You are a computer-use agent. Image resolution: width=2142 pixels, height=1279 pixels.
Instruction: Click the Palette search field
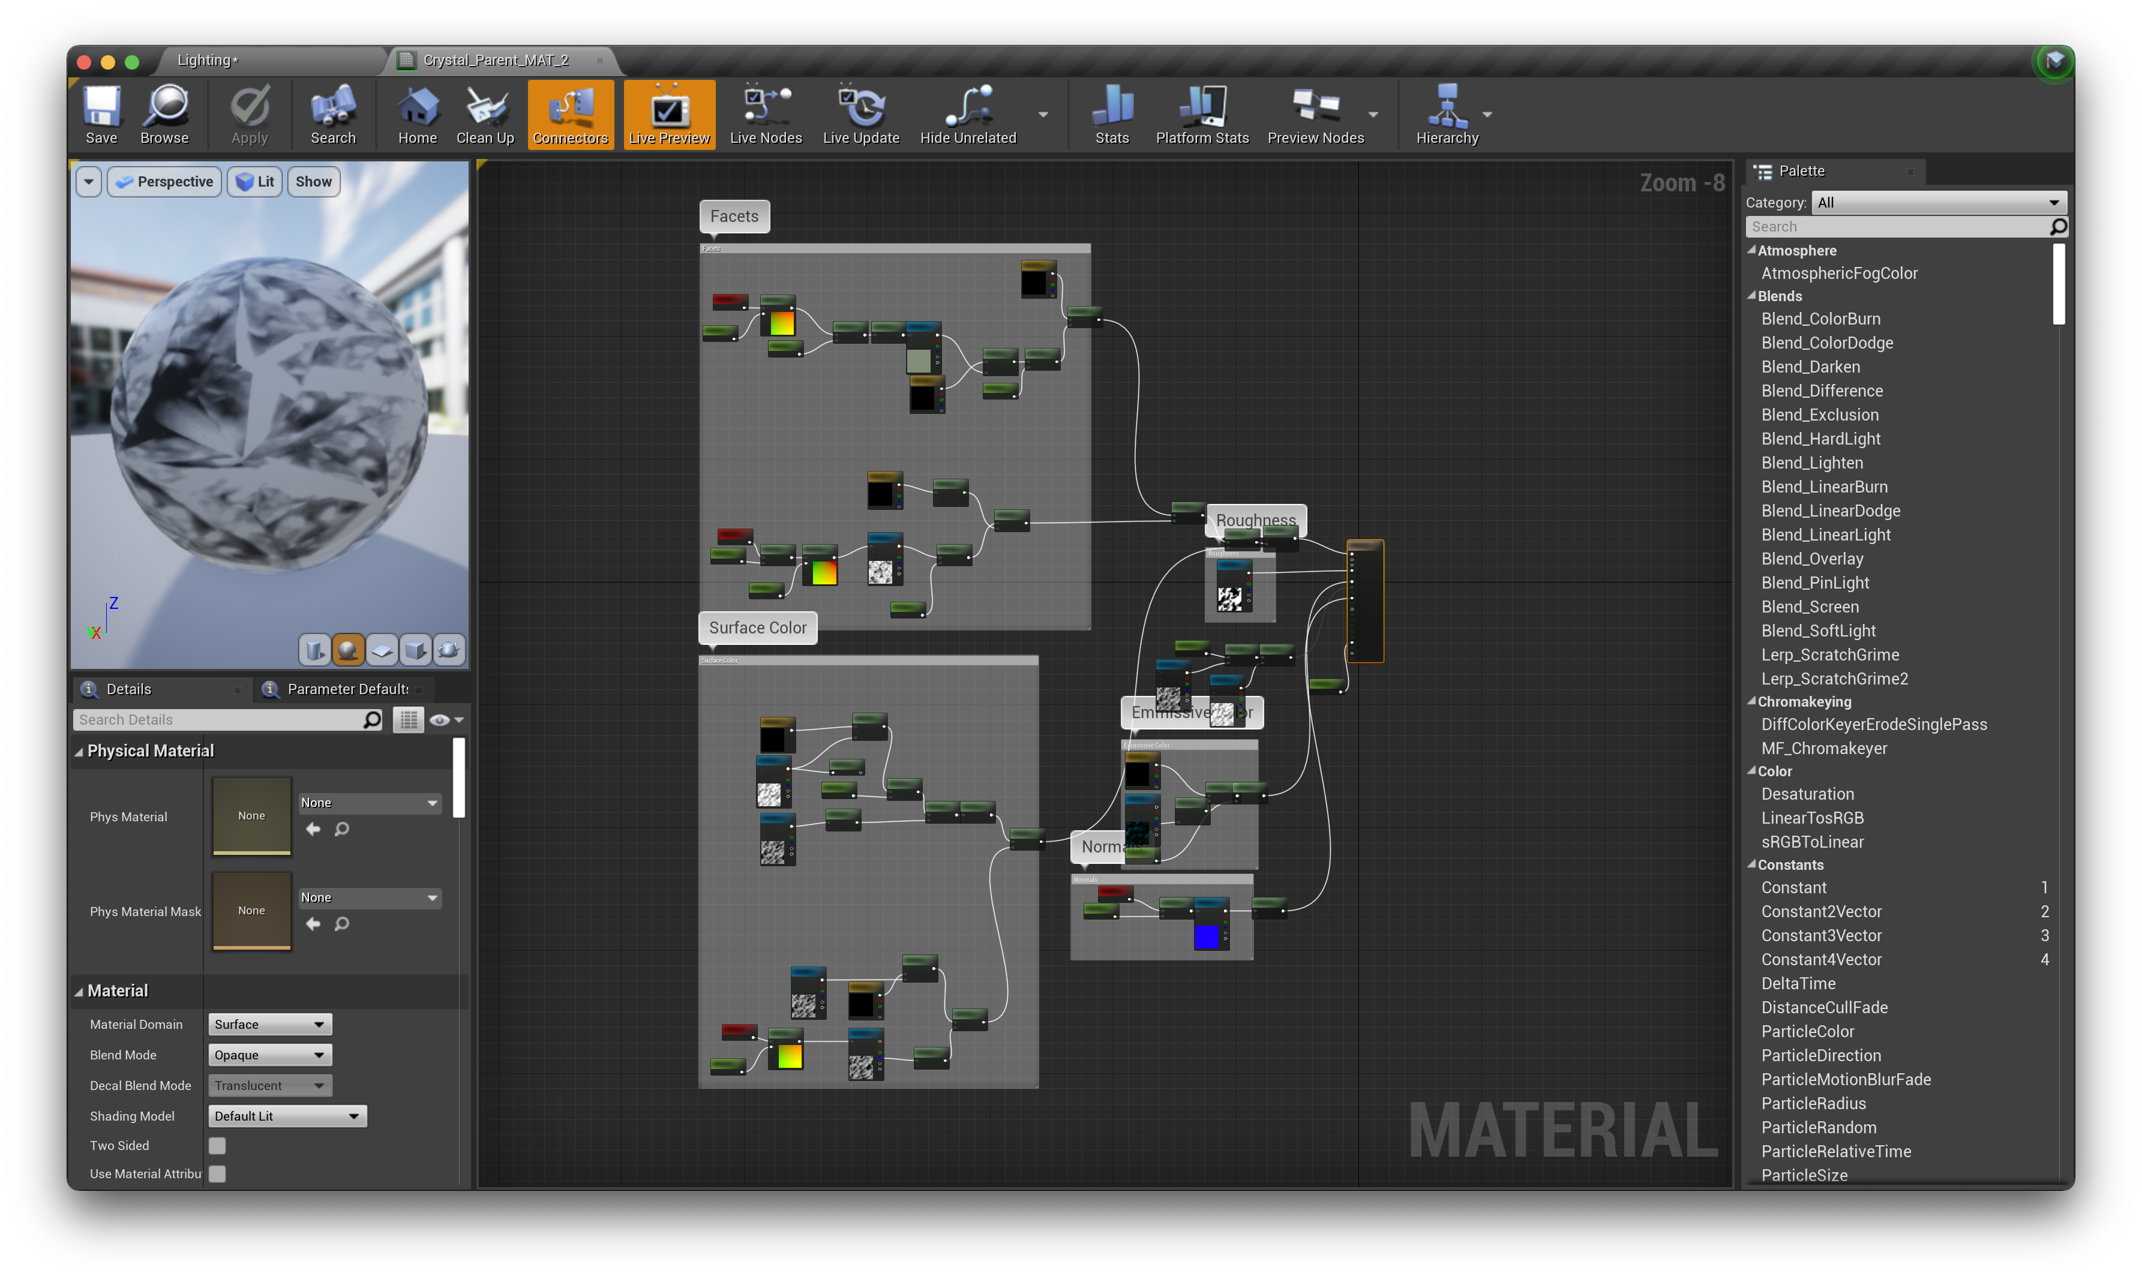pos(1897,227)
